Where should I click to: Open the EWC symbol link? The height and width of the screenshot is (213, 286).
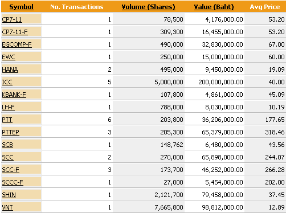pyautogui.click(x=9, y=57)
